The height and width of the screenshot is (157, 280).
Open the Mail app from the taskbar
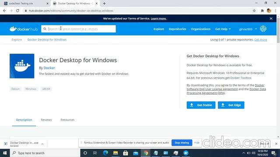136,153
